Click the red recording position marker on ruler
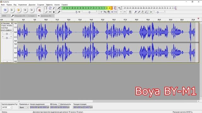This screenshot has height=113, width=202. 199,19
